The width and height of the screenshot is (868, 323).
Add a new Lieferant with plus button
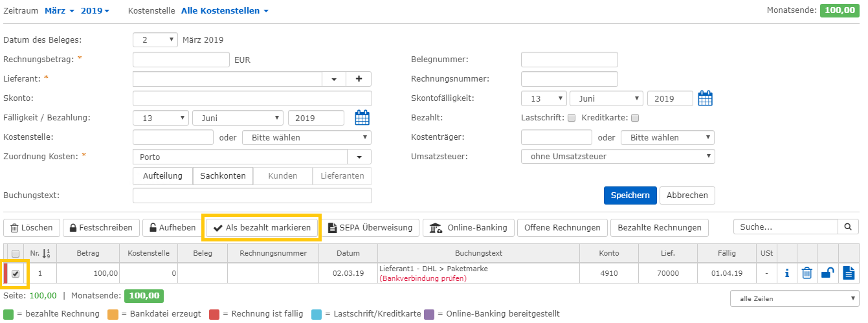click(x=359, y=79)
